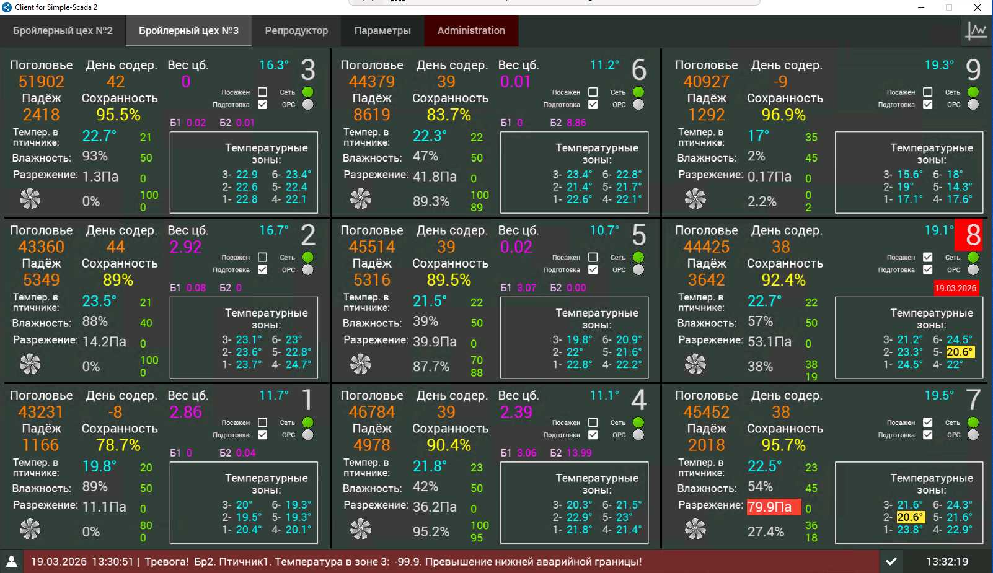Open the Administration tab
This screenshot has height=573, width=993.
click(x=471, y=30)
